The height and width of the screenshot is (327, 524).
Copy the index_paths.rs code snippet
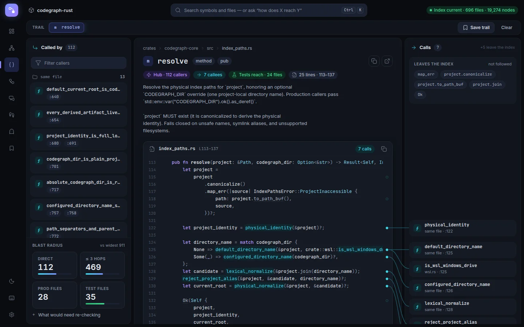click(384, 149)
